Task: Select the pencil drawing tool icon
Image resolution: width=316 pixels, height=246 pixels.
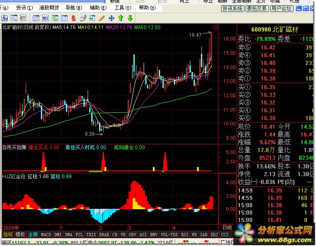Action: click(102, 18)
